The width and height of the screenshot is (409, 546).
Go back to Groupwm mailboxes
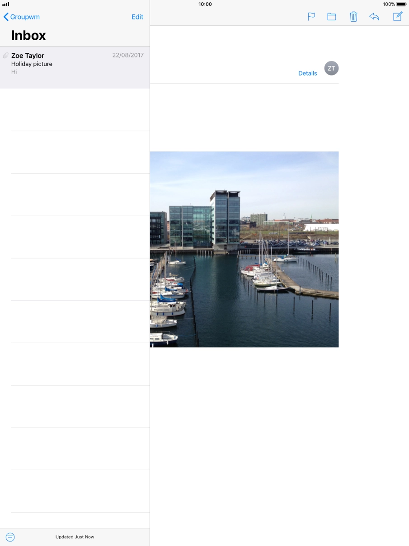pos(22,17)
